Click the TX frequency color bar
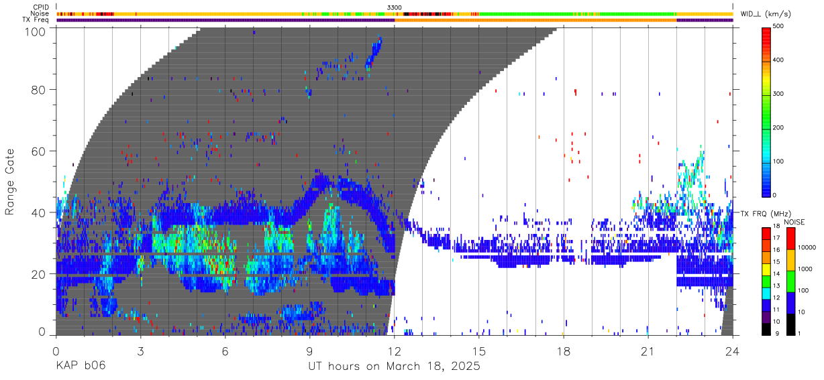This screenshot has width=824, height=380. pyautogui.click(x=766, y=281)
